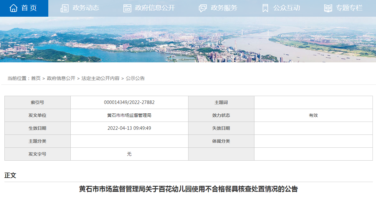Click the 主题分类 label cell
Screen dimensions: 376x200
37,141
